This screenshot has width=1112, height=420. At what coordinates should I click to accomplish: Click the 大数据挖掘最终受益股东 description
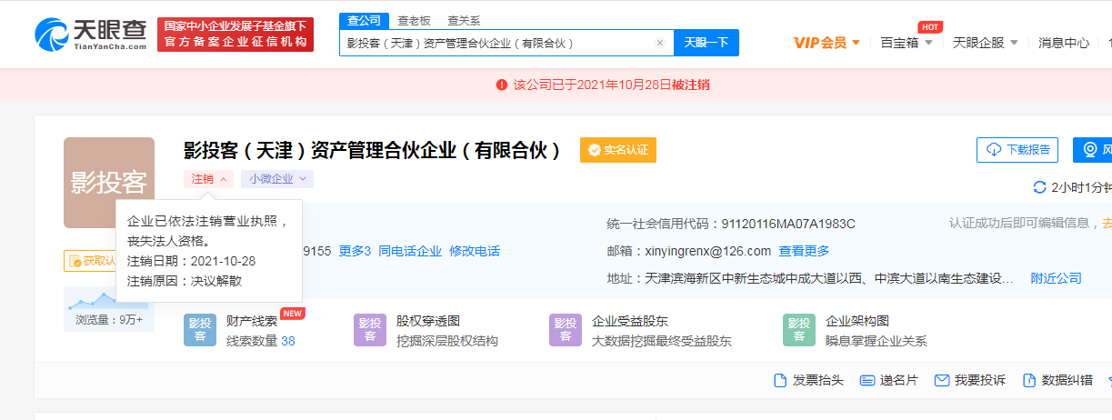(662, 341)
